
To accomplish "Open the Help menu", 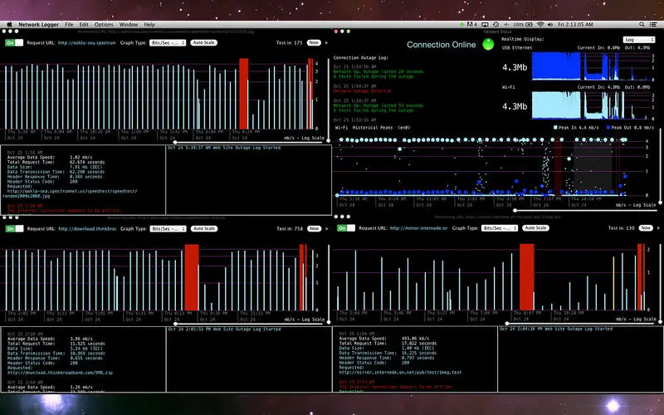I will [x=149, y=25].
